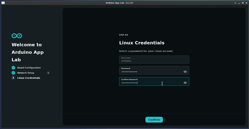Click the step 3 number circle
This screenshot has height=129, width=249.
pos(13,78)
